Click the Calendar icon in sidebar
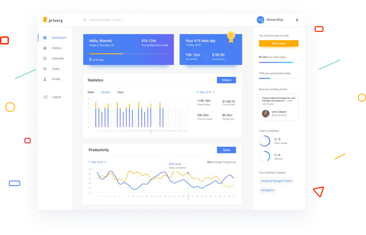 (45, 58)
